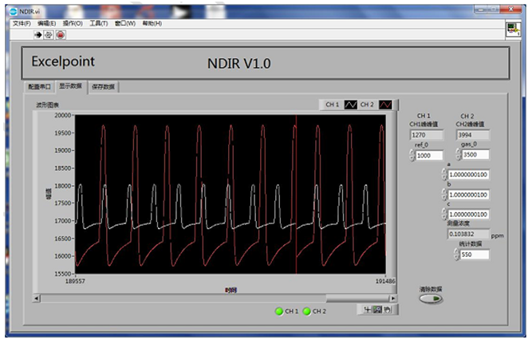The image size is (528, 340).
Task: Open the VI icon pane at top right
Action: [513, 30]
